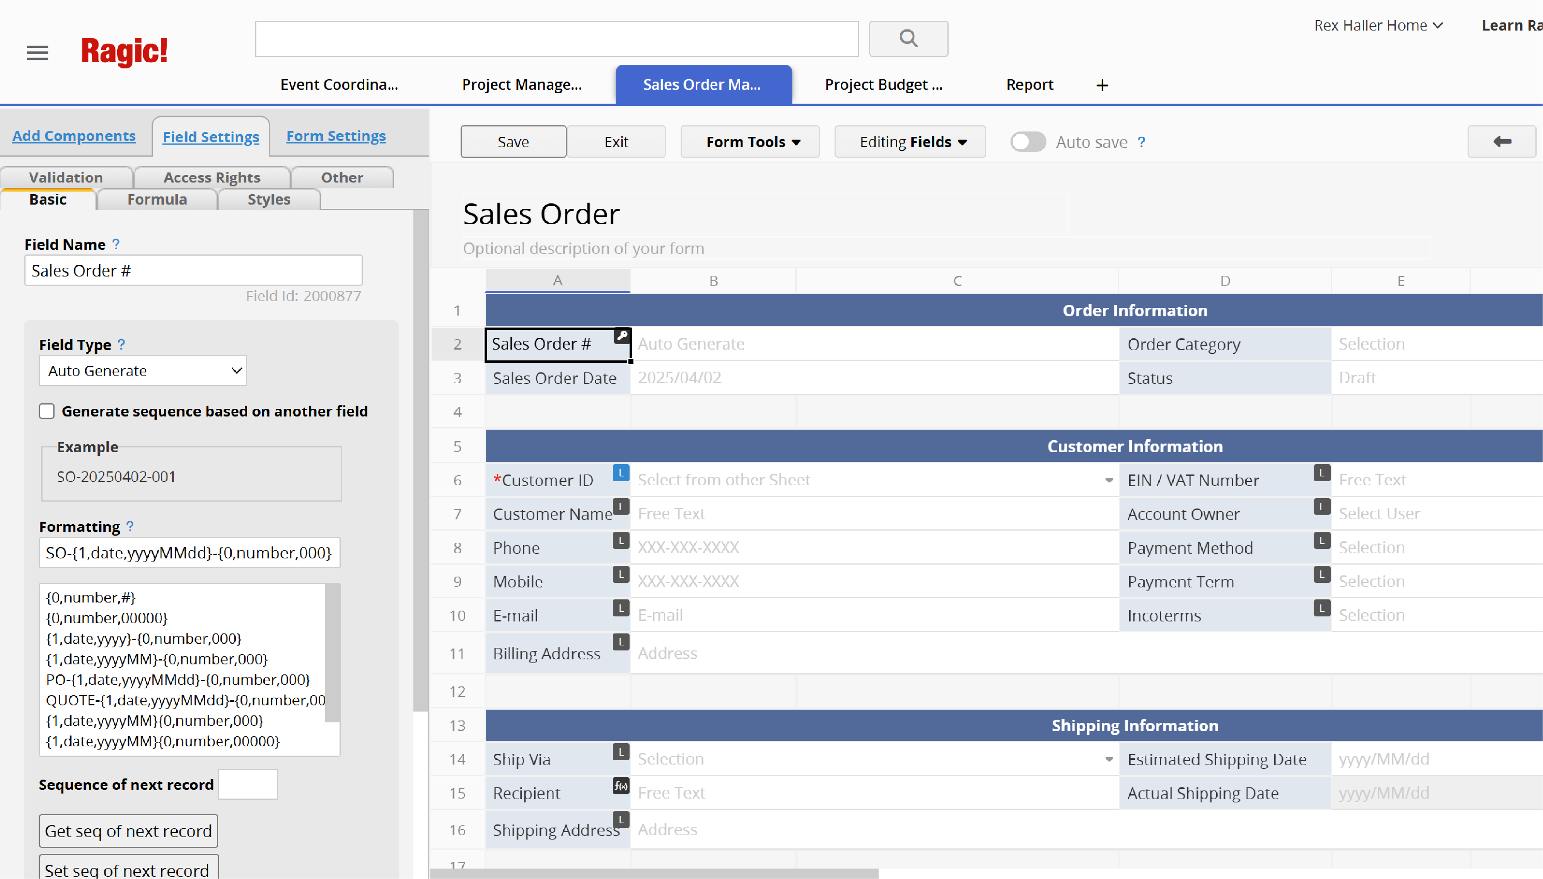
Task: Click the Sequence of next record input field
Action: tap(247, 784)
